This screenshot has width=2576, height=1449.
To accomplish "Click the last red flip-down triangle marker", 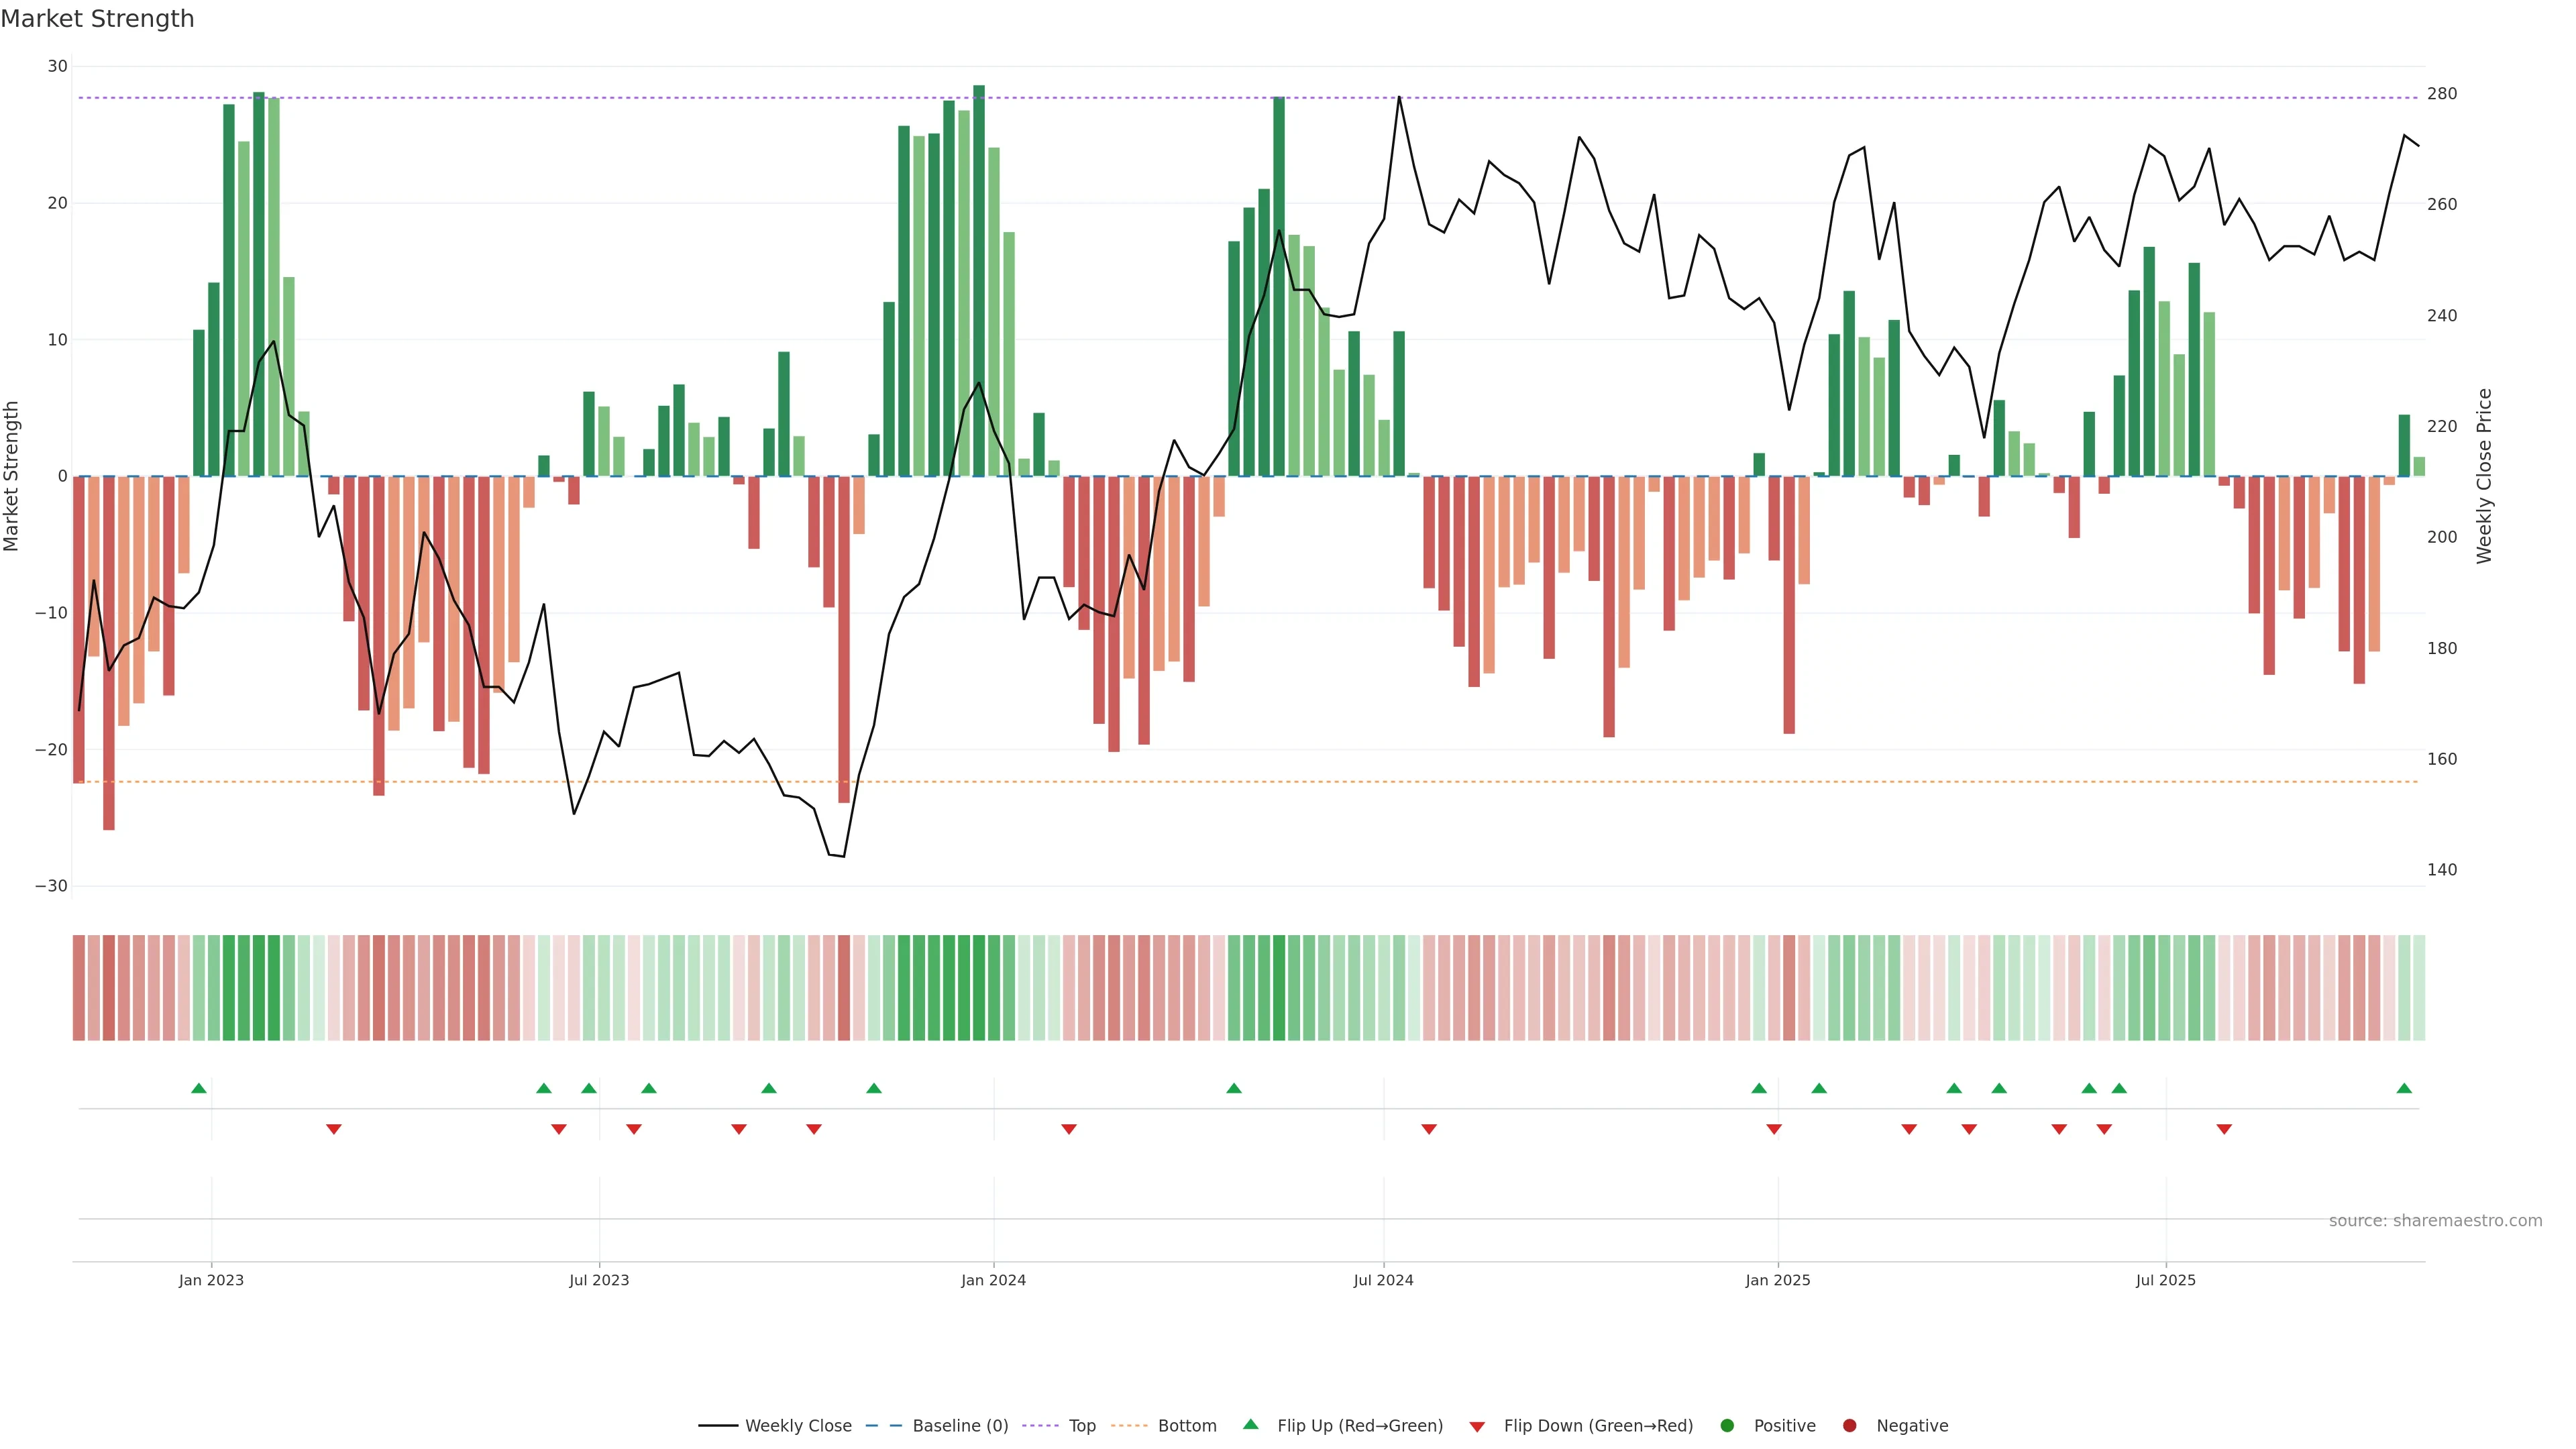I will [2224, 1129].
